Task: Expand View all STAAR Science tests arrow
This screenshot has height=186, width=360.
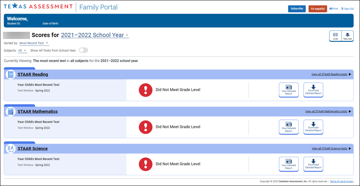Action: 350,148
